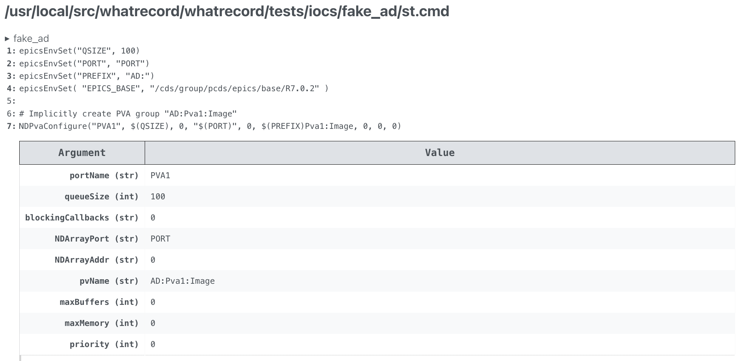The height and width of the screenshot is (361, 742).
Task: Select the queueSize row value 100
Action: (x=157, y=196)
